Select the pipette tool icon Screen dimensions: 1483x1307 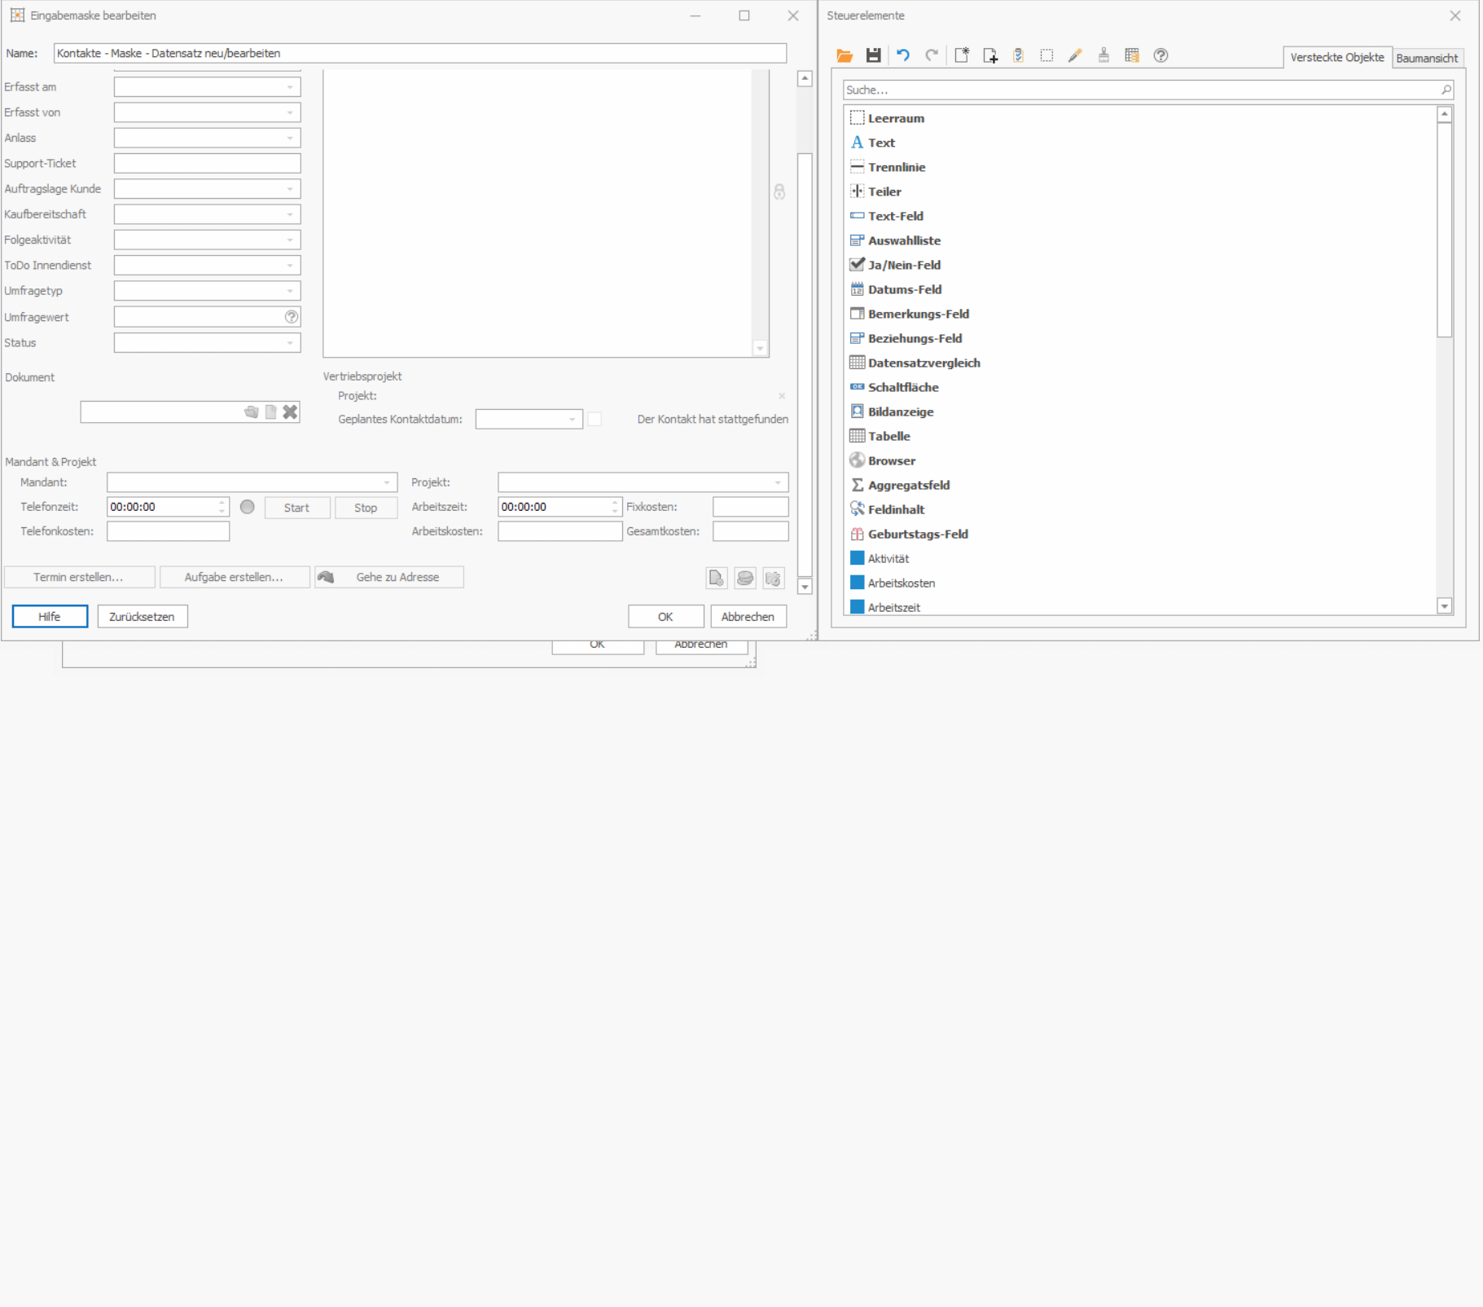[1075, 55]
